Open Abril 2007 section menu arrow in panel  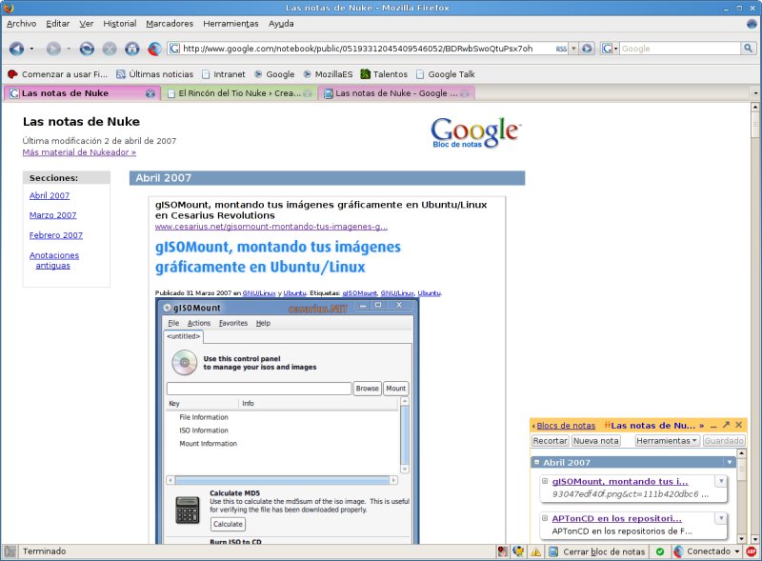[730, 462]
